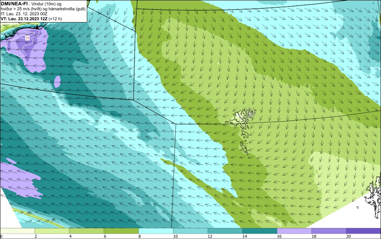The width and height of the screenshot is (381, 239).
Task: Click the 'DMI/NEA-FI' title text
Action: pyautogui.click(x=14, y=4)
